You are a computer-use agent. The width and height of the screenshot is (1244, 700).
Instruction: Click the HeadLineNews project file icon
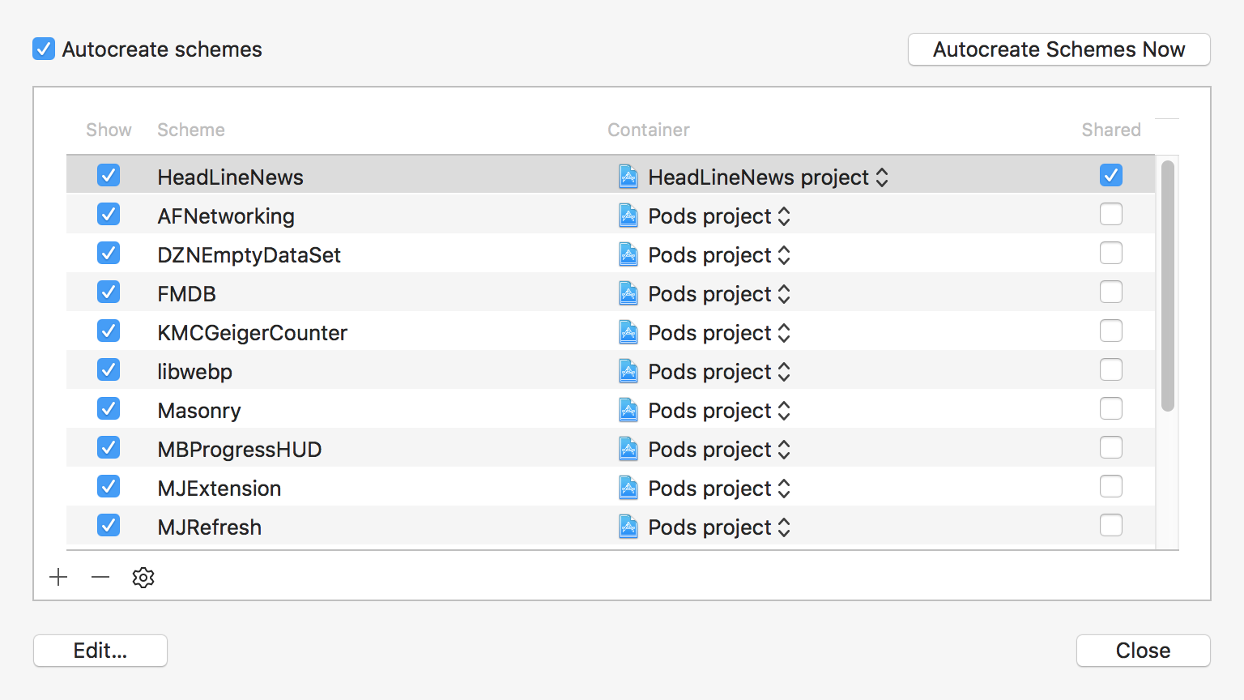628,177
